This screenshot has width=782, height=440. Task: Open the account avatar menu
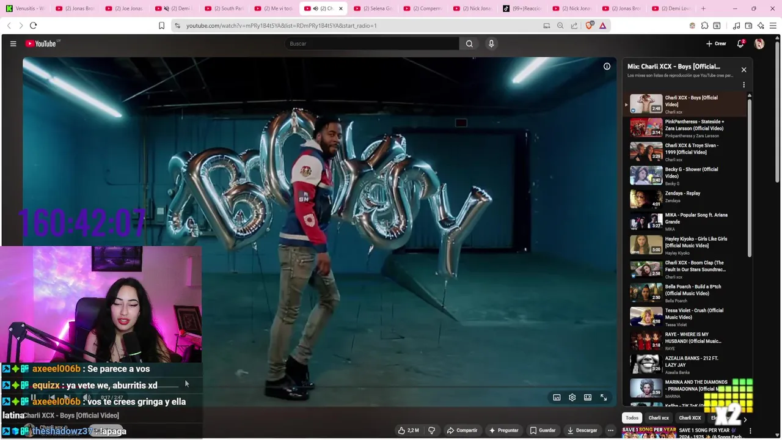(759, 43)
